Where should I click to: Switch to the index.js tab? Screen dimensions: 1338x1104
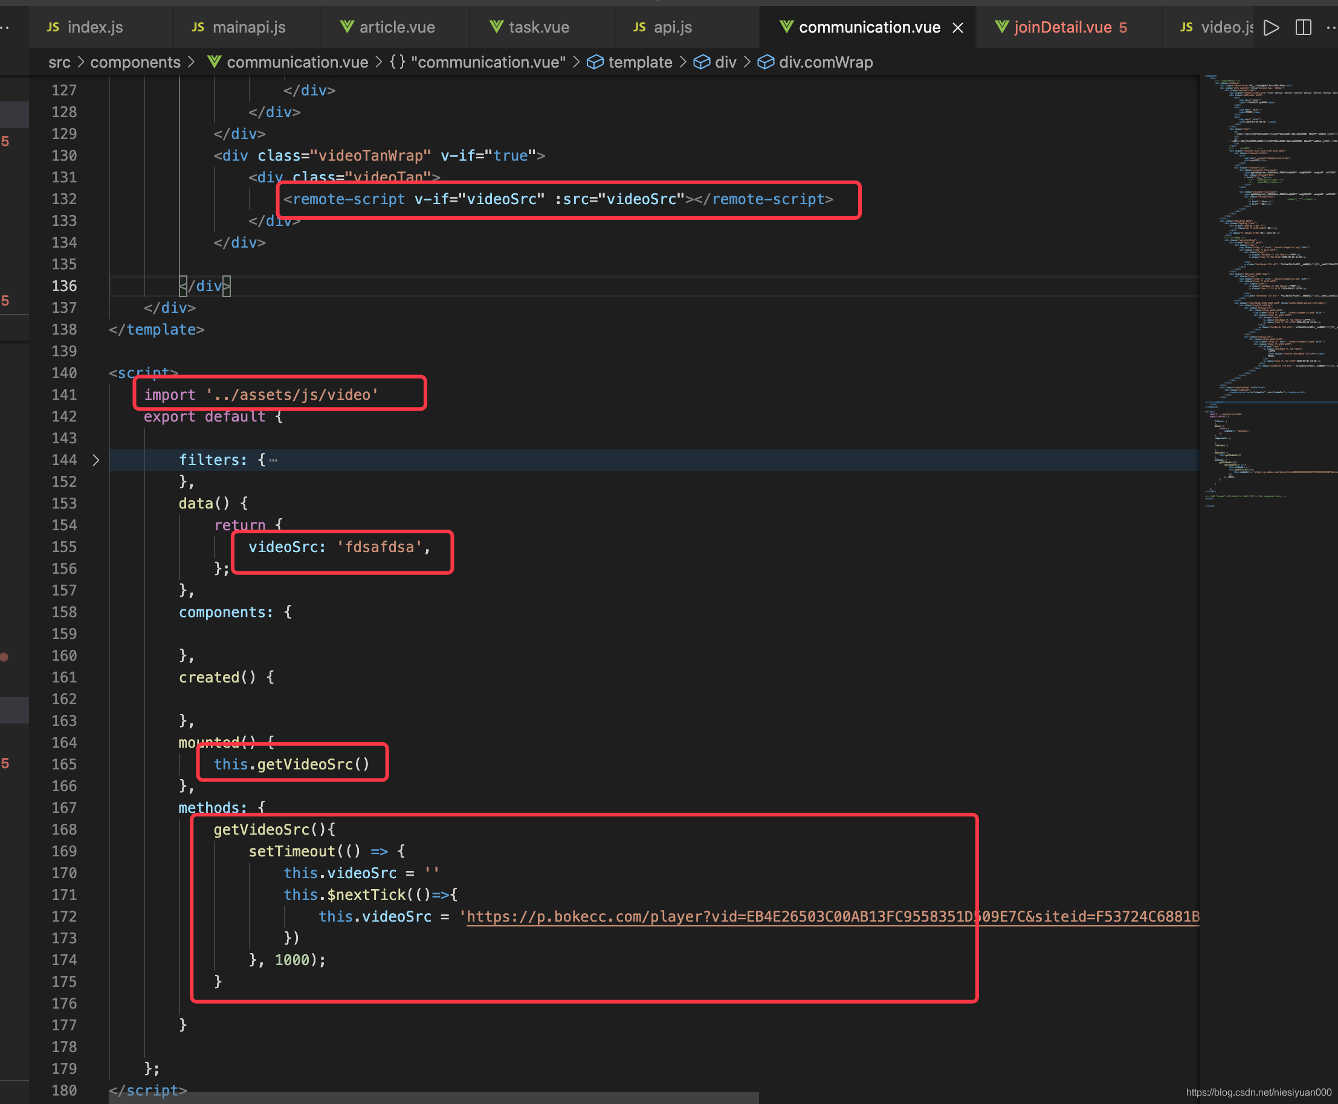tap(94, 27)
